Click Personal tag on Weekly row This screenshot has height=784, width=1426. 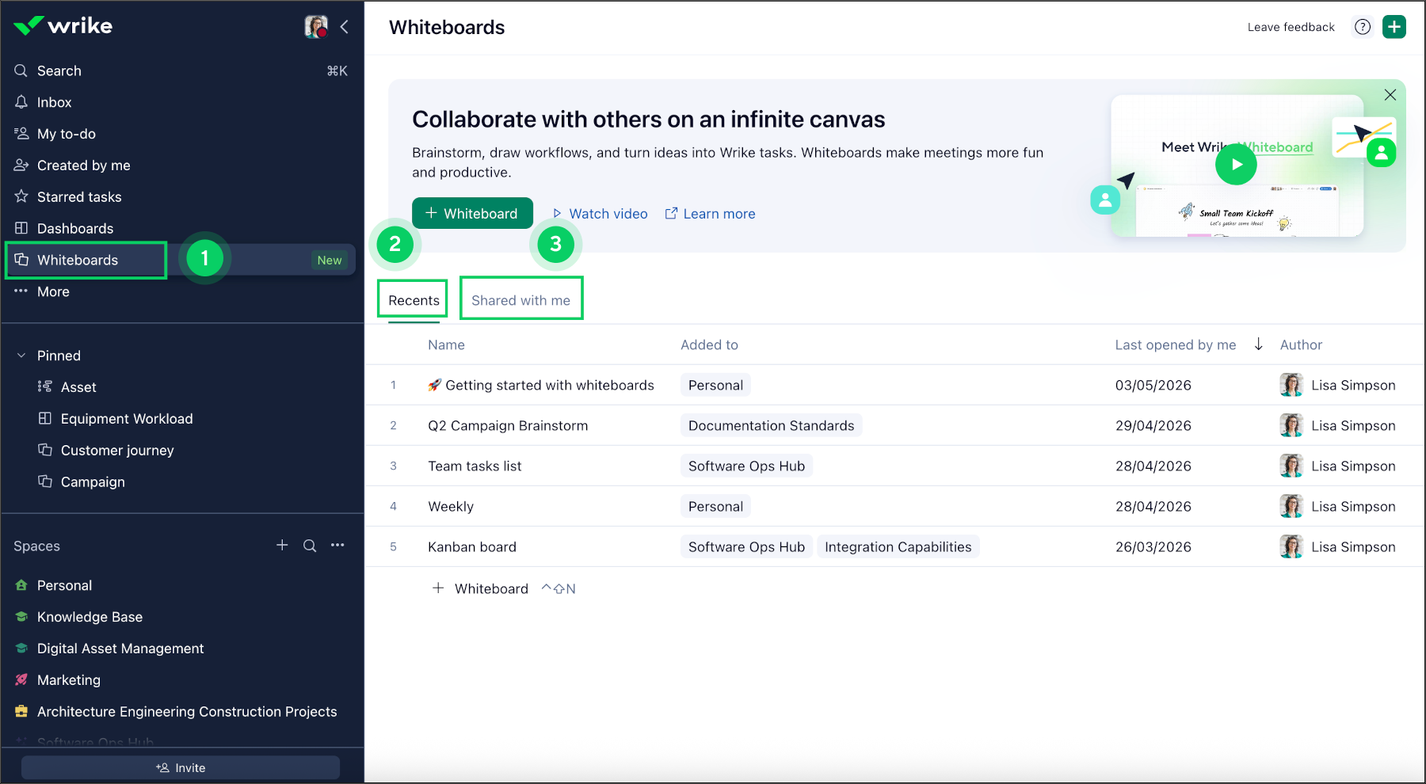pyautogui.click(x=715, y=506)
